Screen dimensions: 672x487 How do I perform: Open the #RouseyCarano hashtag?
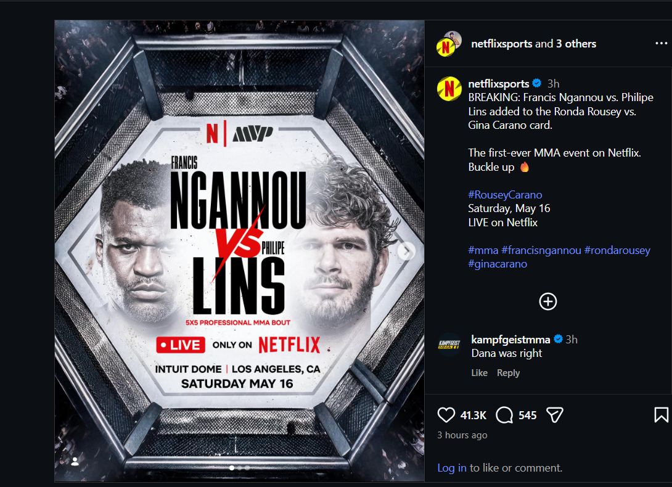(x=505, y=195)
